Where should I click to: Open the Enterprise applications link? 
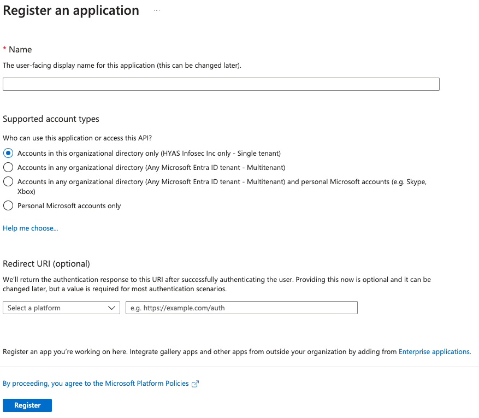434,352
